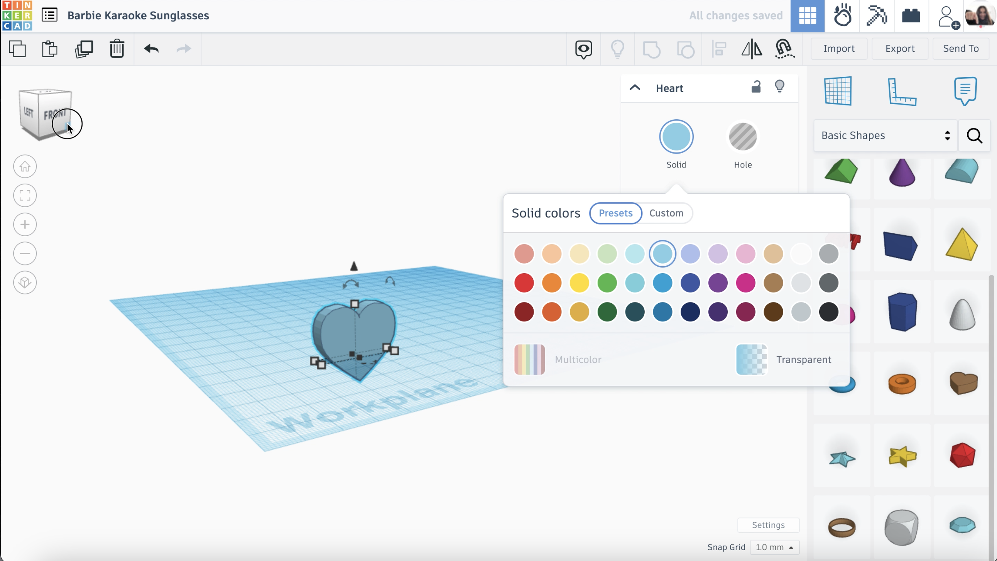Open the Snap Grid 1.0 mm dropdown
This screenshot has width=997, height=561.
point(774,547)
